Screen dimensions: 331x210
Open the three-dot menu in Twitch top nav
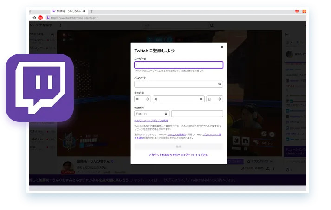pyautogui.click(x=61, y=25)
